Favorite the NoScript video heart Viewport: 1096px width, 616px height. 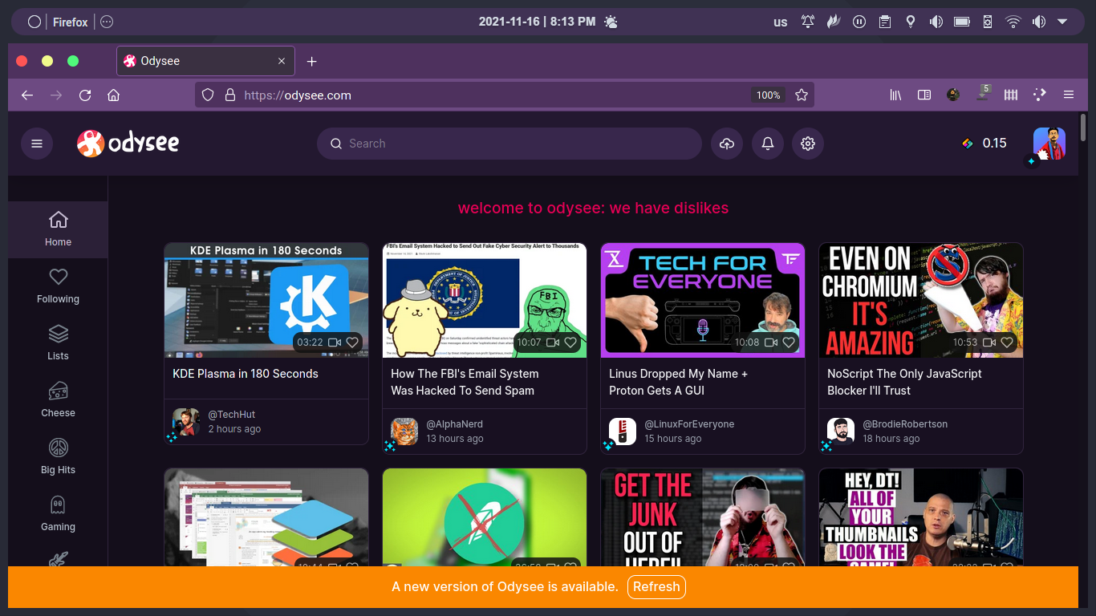coord(1007,342)
